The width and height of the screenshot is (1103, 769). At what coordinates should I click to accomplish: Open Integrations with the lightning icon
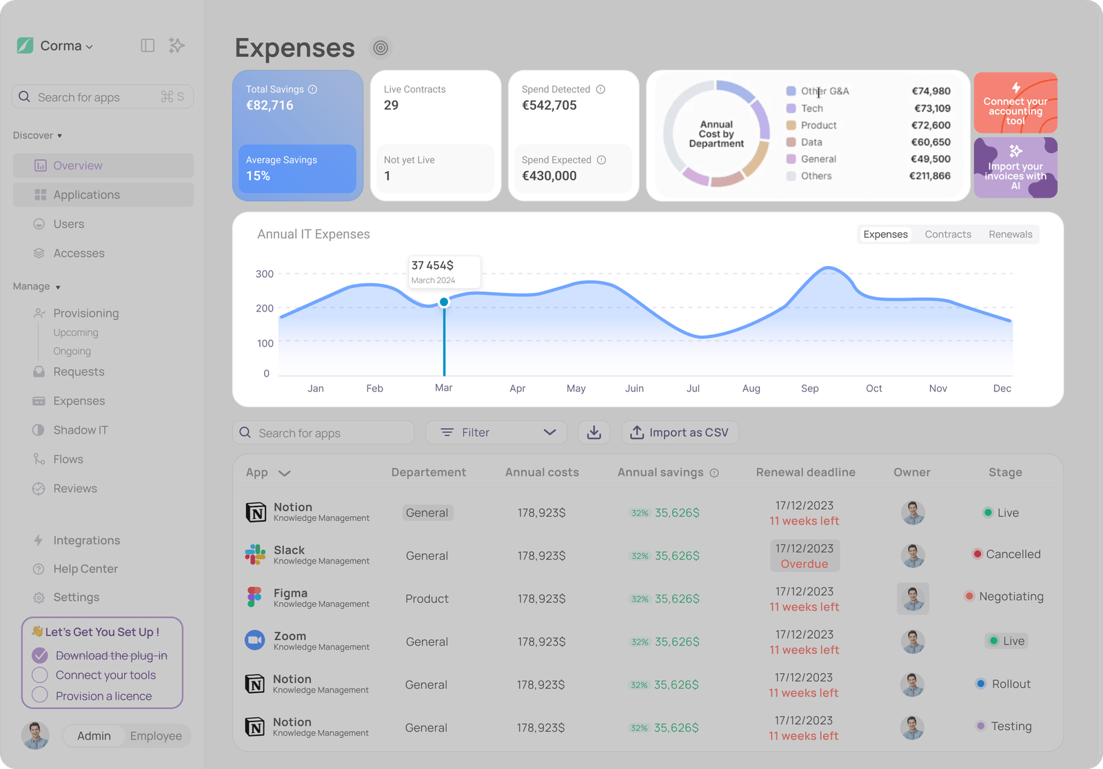click(86, 540)
